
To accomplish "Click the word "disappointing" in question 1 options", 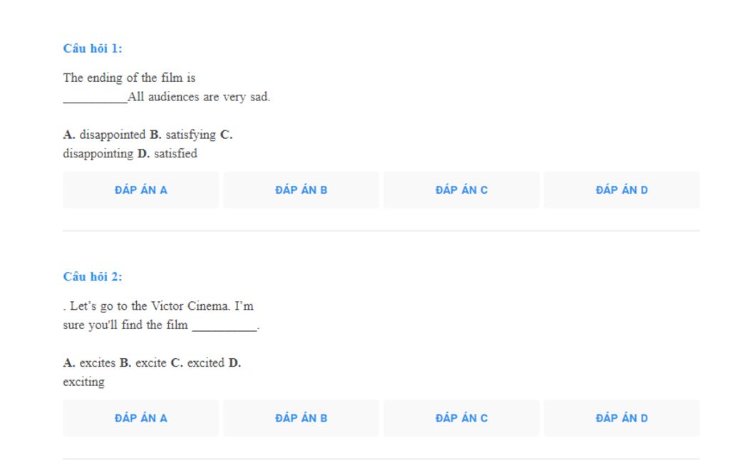I will (x=98, y=154).
